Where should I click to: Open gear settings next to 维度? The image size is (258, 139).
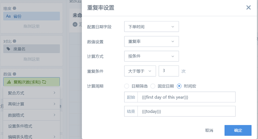(x=15, y=8)
